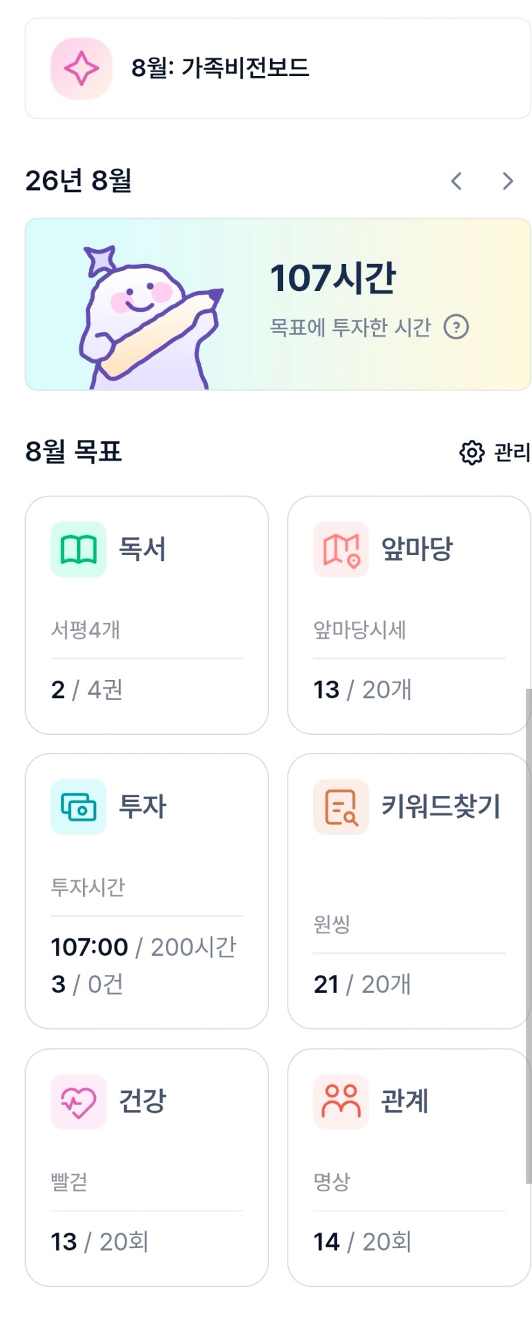Select the 21 / 20개 원씽 progress
The image size is (532, 1317).
tap(362, 985)
